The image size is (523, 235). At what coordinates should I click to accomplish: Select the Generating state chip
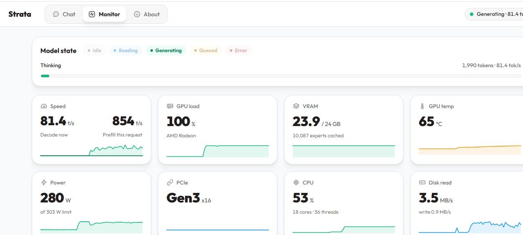pyautogui.click(x=166, y=51)
